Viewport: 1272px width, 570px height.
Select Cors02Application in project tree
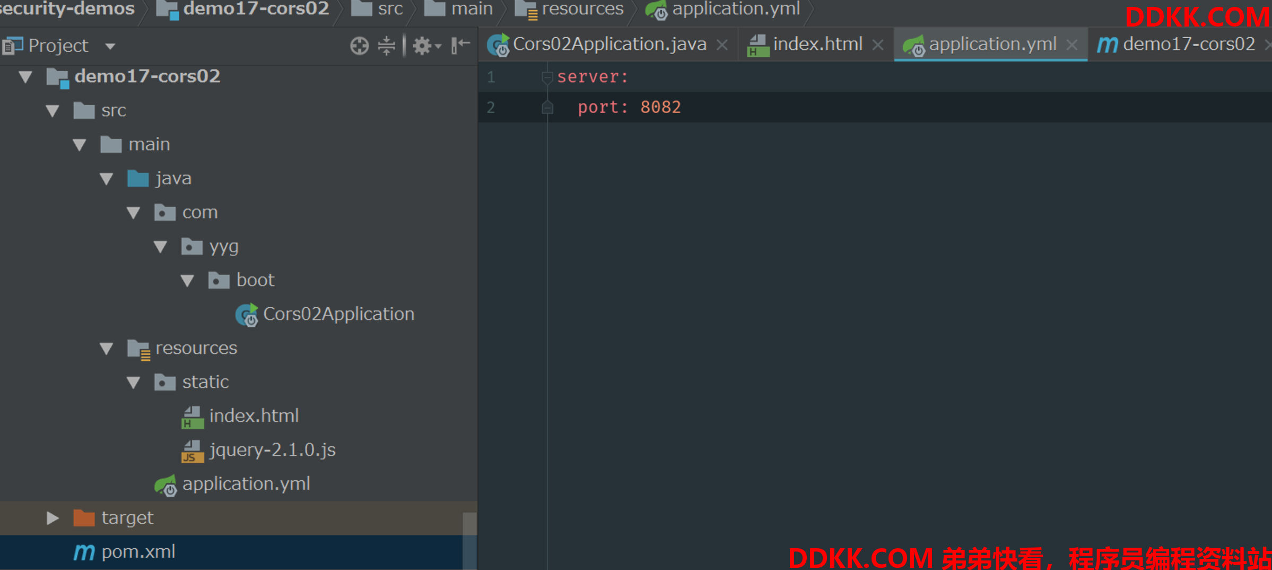(x=338, y=314)
